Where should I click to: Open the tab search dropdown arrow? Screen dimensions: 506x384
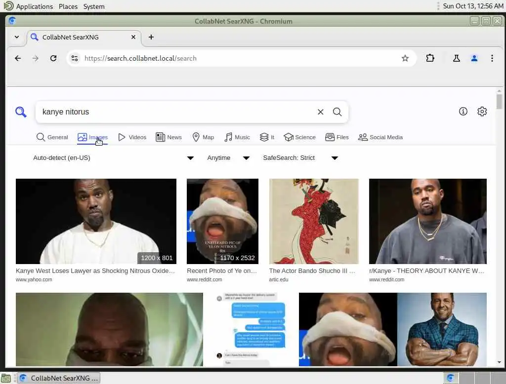[x=17, y=37]
